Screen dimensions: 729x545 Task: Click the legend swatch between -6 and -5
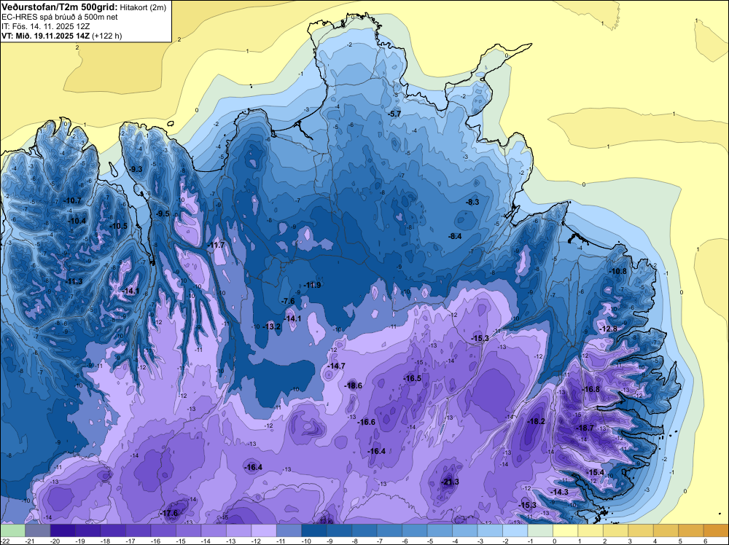click(415, 530)
